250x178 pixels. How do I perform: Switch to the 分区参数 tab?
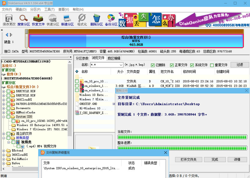click(x=82, y=58)
